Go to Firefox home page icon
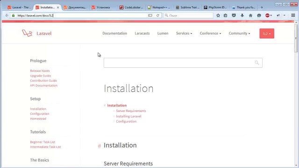Image resolution: width=299 pixels, height=168 pixels. 250,15
